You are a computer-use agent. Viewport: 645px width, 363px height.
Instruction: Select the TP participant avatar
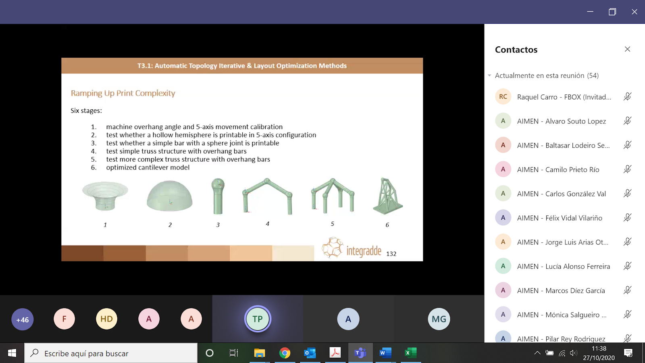(258, 319)
